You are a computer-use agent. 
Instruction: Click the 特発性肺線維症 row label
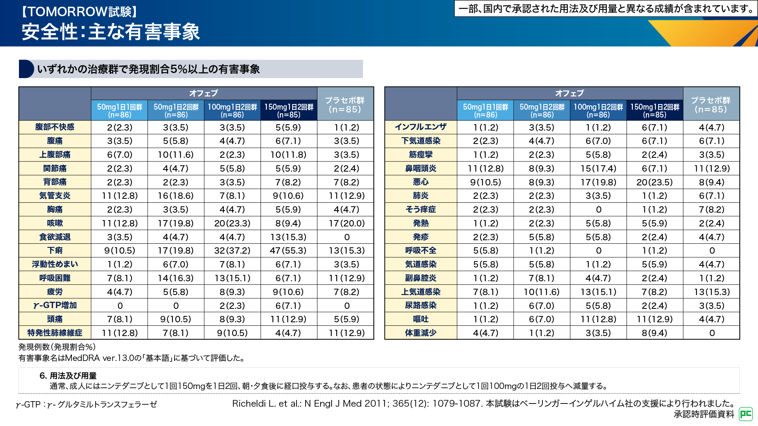click(55, 333)
